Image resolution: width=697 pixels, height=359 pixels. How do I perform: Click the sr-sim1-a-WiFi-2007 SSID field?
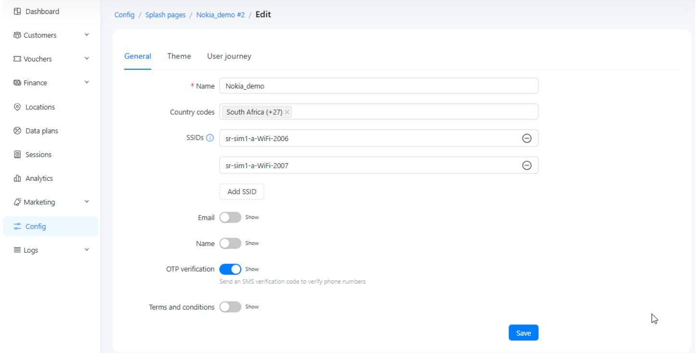point(379,165)
